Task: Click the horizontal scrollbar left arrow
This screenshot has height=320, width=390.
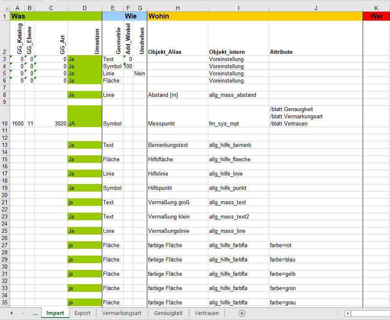Action: tap(348, 313)
